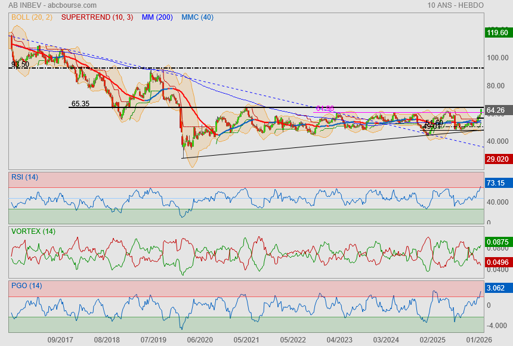The height and width of the screenshot is (346, 513).
Task: Click the green 0.0875 vortex value tag
Action: click(498, 242)
